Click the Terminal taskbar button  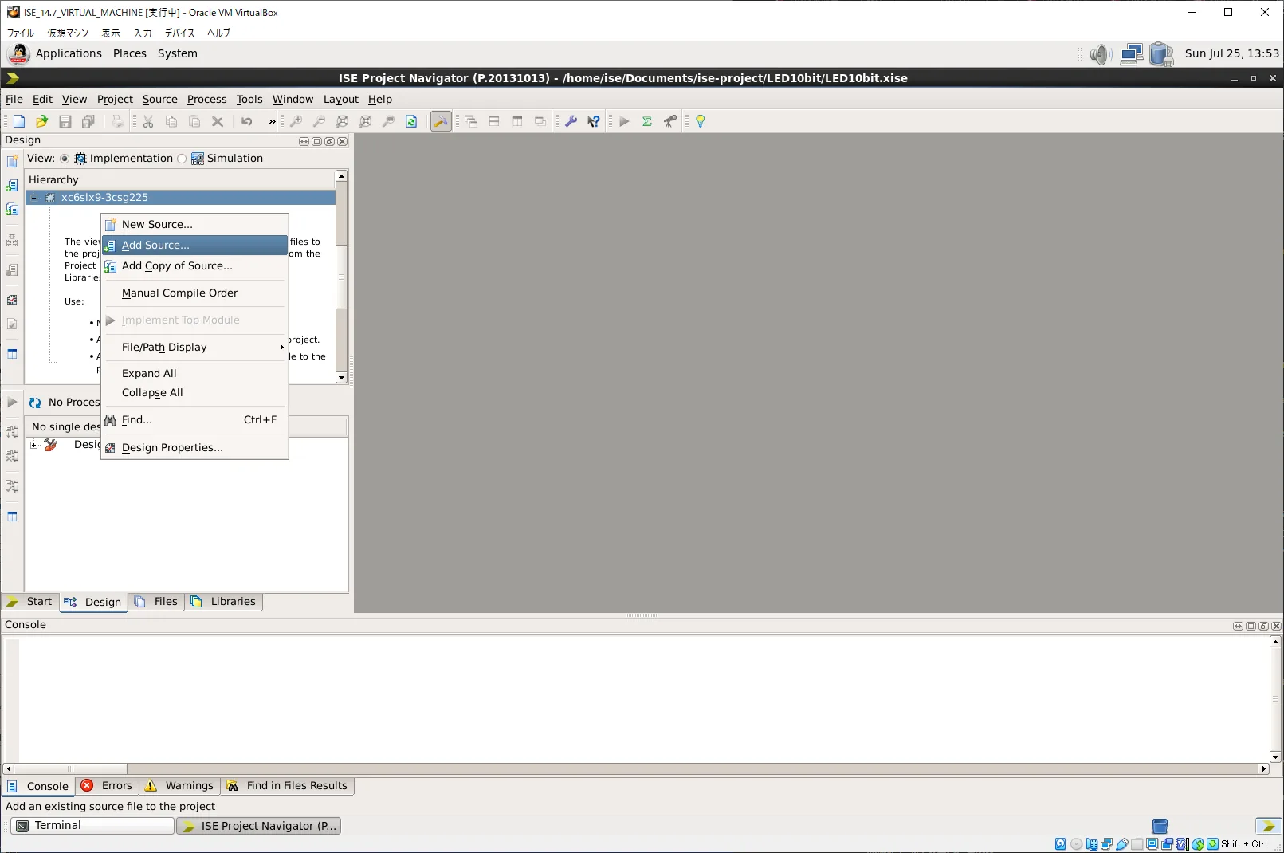pyautogui.click(x=92, y=826)
